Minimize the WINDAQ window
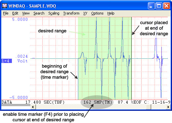 151,6
